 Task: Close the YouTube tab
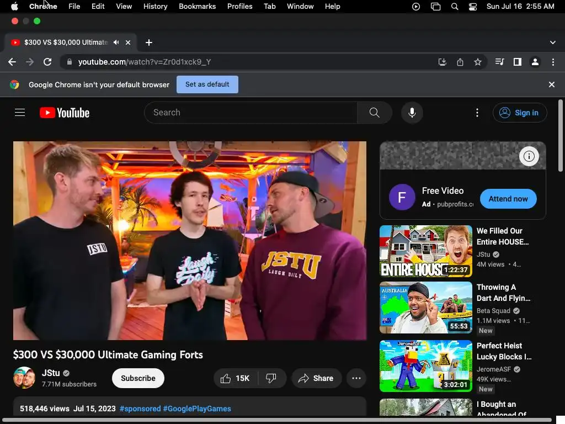[x=128, y=43]
